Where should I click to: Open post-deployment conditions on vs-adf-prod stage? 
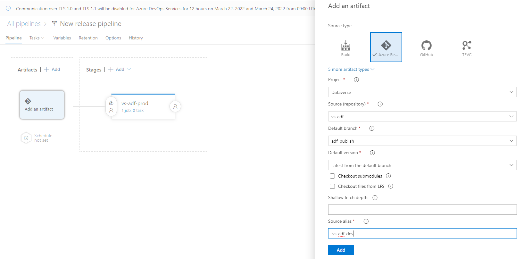tap(175, 106)
